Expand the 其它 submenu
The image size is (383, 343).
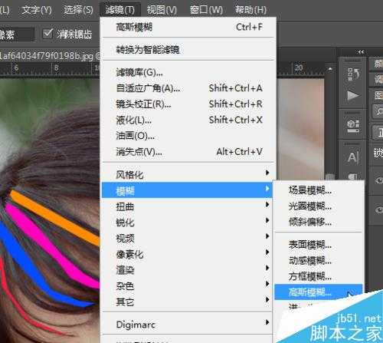click(x=187, y=302)
